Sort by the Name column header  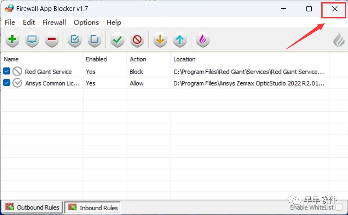tap(11, 59)
